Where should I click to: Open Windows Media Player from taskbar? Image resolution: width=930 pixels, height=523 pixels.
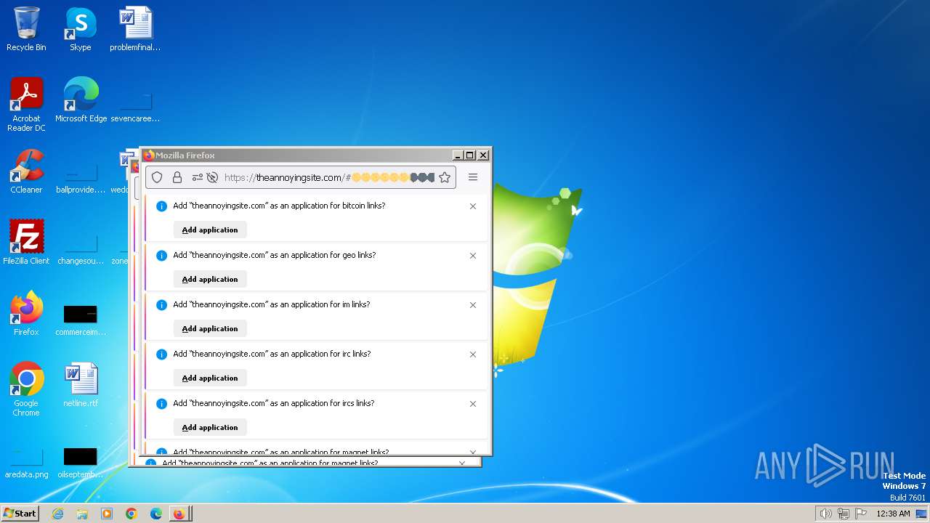107,514
